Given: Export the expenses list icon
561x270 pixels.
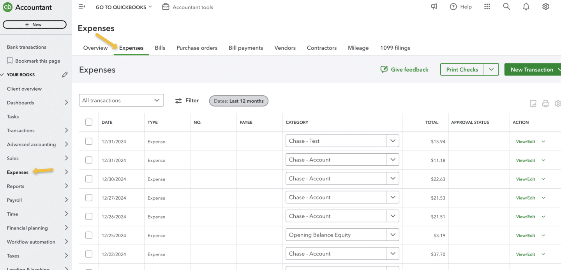Looking at the screenshot, I should tap(533, 103).
